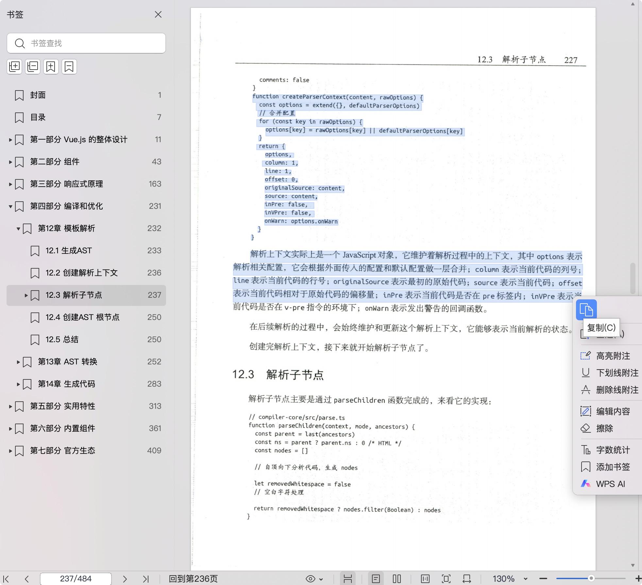The height and width of the screenshot is (585, 642).
Task: Expand 第五部分 实用特性 bookmark
Action: [x=10, y=407]
